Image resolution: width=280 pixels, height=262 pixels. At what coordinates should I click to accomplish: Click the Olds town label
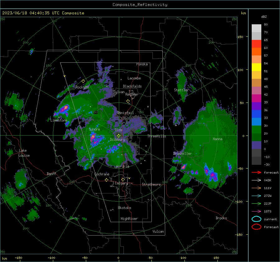coord(119,130)
